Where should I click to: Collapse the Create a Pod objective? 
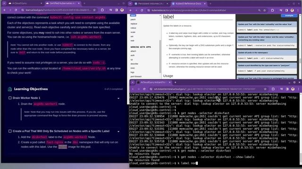tap(118, 131)
